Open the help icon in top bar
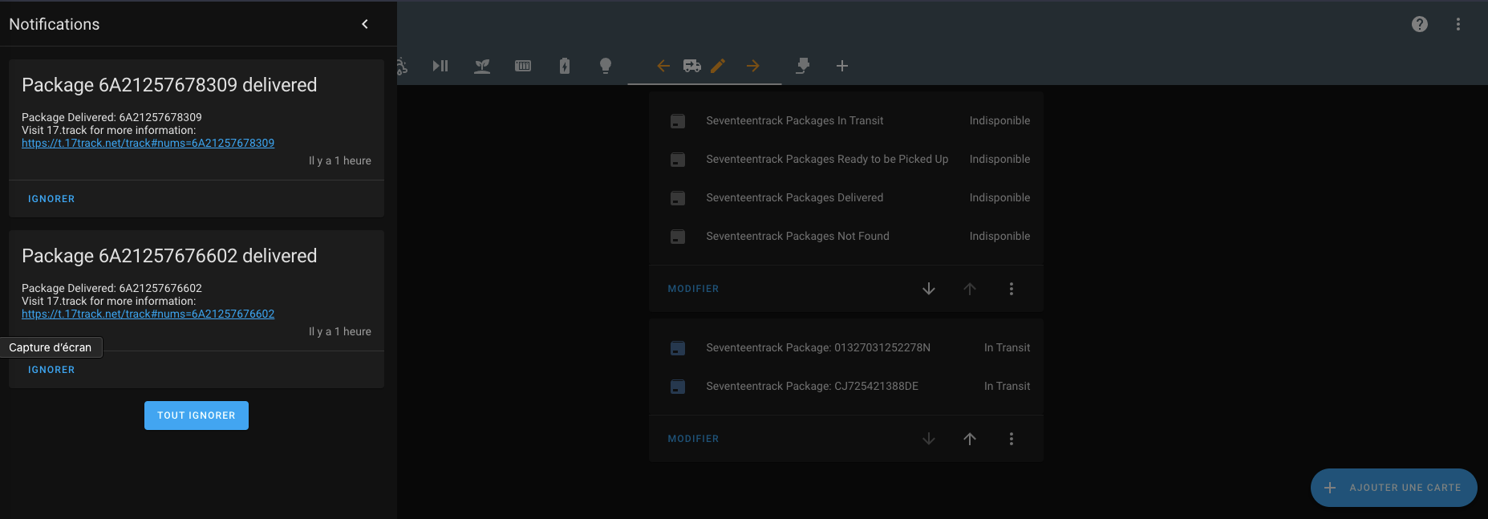Viewport: 1488px width, 519px height. pyautogui.click(x=1419, y=24)
